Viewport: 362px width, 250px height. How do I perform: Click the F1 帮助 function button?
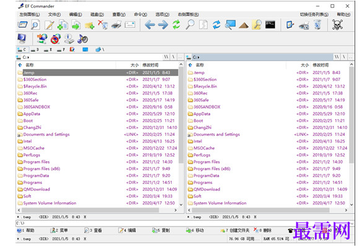(26, 230)
